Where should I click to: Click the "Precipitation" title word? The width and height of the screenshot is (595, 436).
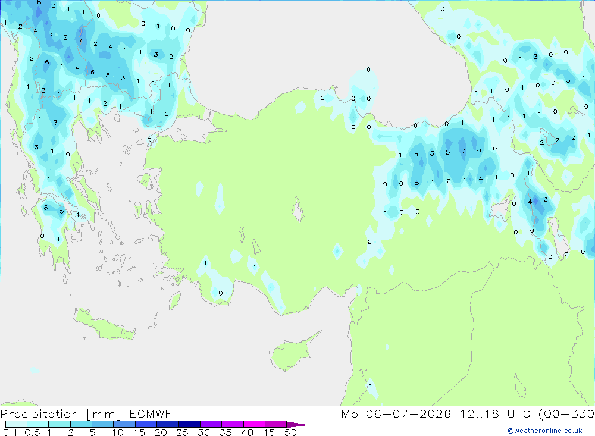tap(39, 414)
